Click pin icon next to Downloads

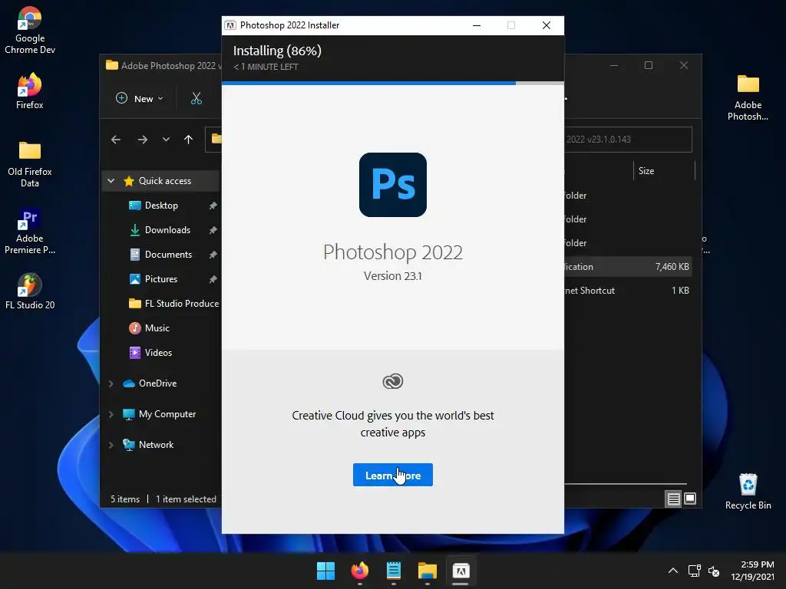click(x=213, y=230)
